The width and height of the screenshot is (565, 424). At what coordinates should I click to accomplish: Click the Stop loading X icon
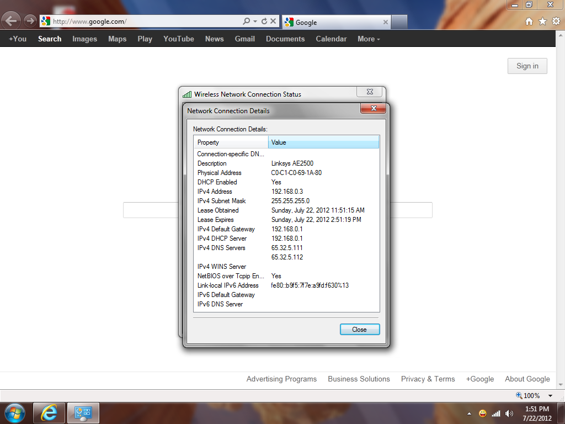click(x=273, y=22)
